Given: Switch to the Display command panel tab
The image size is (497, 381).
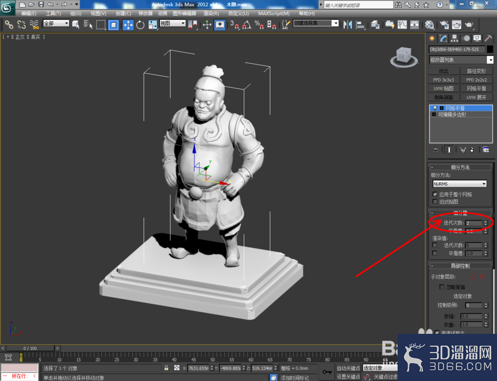Looking at the screenshot, I should (x=477, y=38).
